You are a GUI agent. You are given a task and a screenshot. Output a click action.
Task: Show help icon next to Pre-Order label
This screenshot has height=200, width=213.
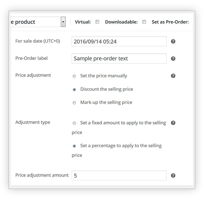(x=173, y=59)
